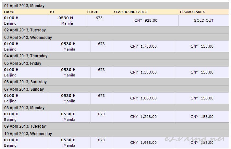
Task: Select CNY 1,228.00 fare on 08 April
Action: [x=143, y=117]
